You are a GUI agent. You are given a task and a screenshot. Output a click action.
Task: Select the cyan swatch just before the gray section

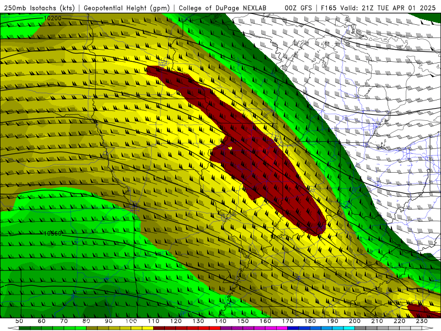tap(349, 328)
